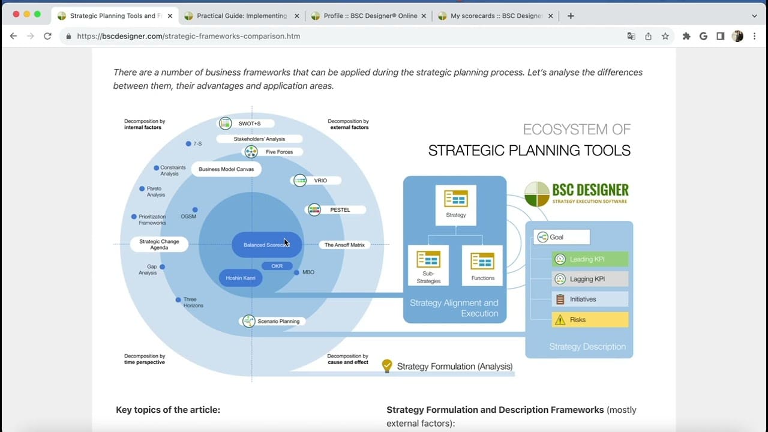Click the Three Horizons label

click(x=193, y=302)
